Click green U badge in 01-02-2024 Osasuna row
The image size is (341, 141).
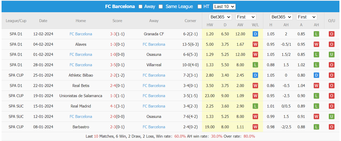coord(331,55)
